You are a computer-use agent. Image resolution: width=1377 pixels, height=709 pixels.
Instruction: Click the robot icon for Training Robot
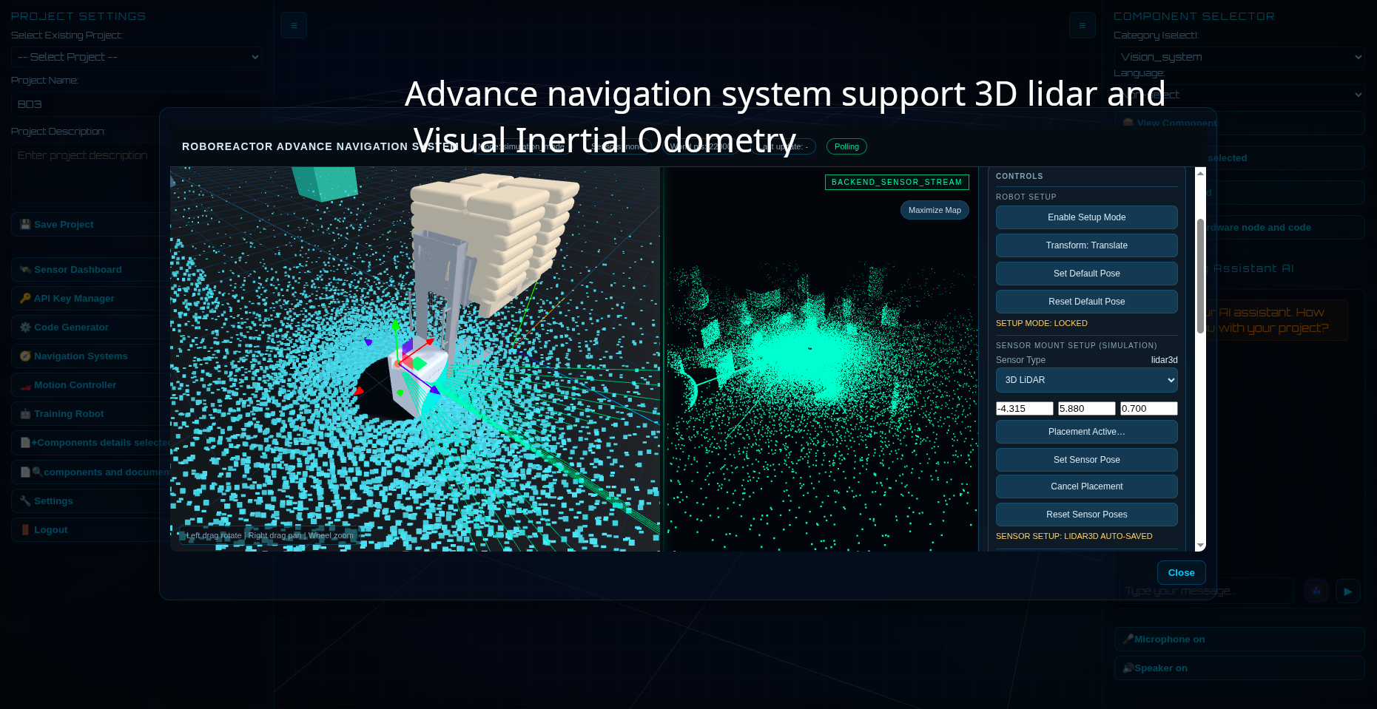(25, 414)
